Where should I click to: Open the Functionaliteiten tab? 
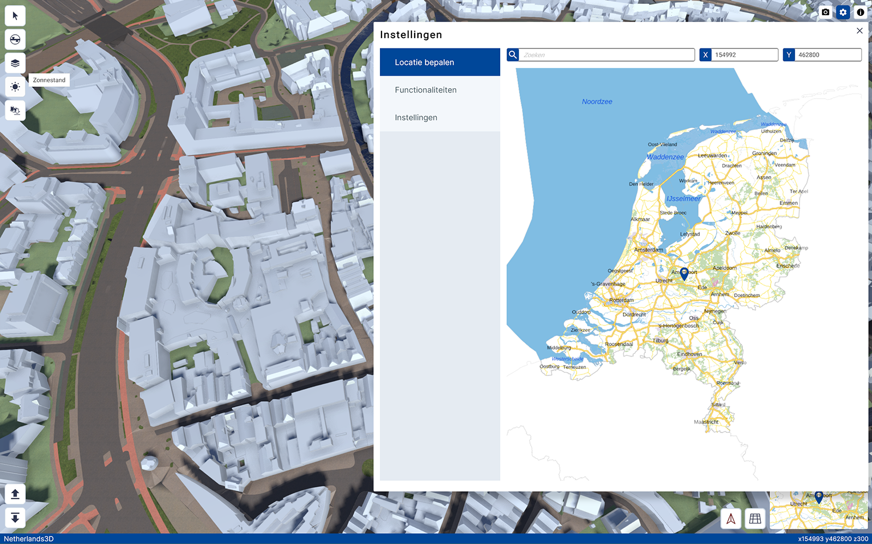[x=440, y=90]
